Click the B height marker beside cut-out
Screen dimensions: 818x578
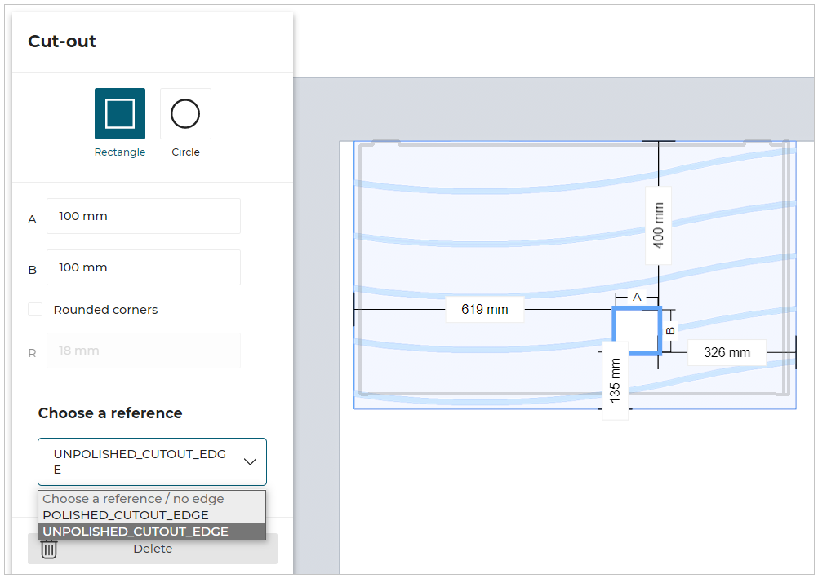click(x=670, y=330)
